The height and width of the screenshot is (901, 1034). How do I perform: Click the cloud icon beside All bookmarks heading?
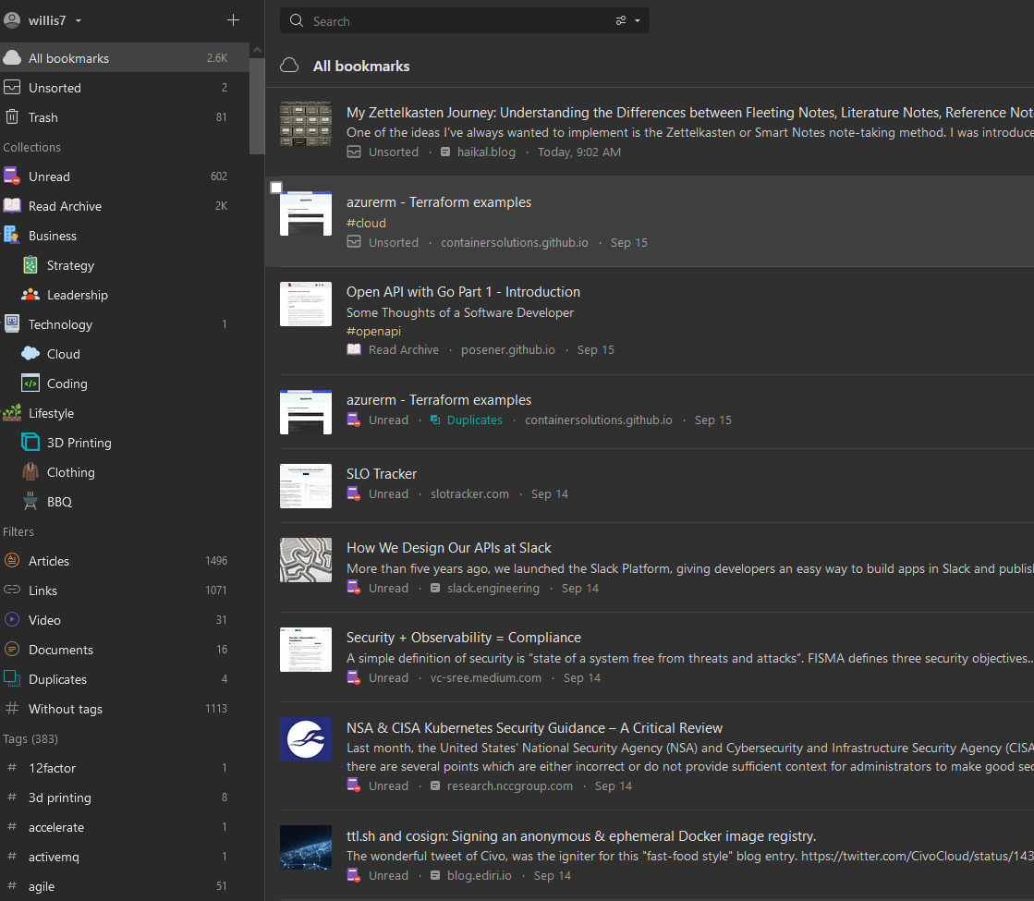coord(289,66)
